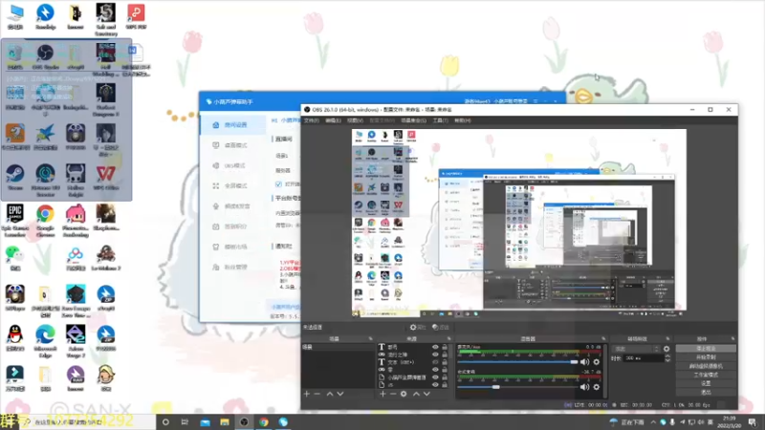Open source properties gear below sources list
Screen dimensions: 765x430
coord(404,394)
